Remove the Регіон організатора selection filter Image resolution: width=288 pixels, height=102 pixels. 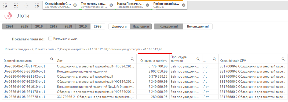click(184, 5)
